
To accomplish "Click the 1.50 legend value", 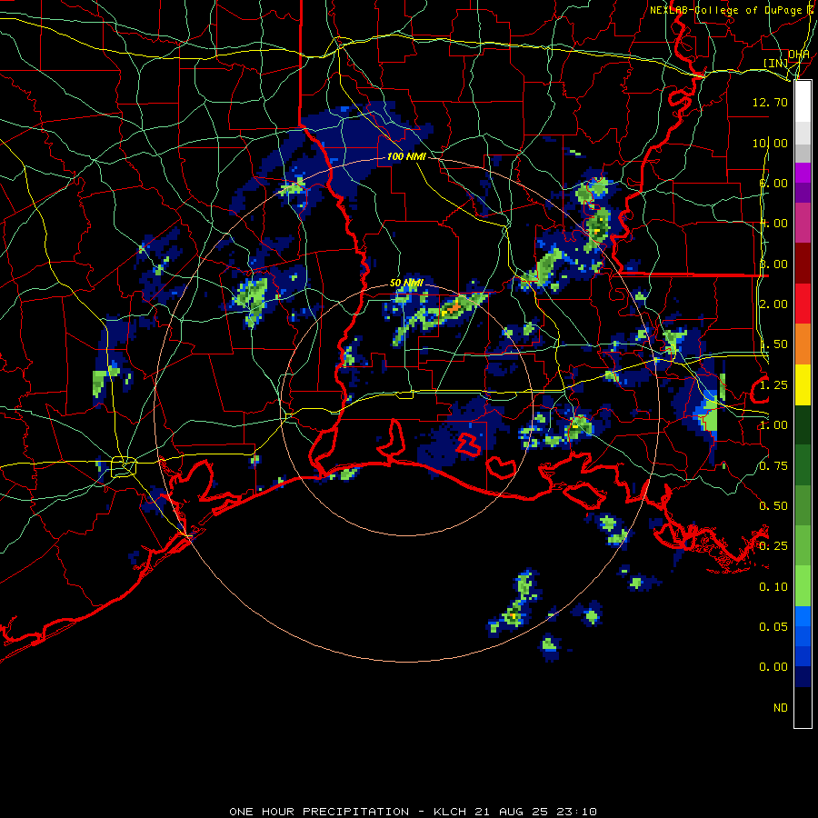I will pyautogui.click(x=773, y=344).
